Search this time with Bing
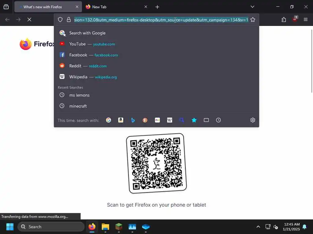 pyautogui.click(x=133, y=120)
